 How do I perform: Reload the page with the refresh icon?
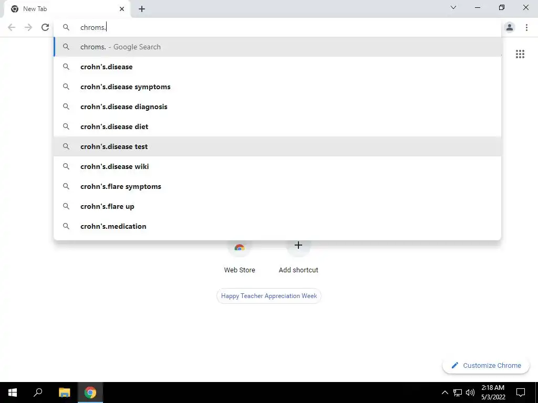45,27
